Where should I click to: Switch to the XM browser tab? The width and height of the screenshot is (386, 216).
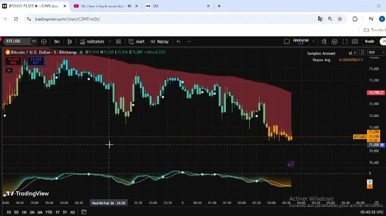point(177,6)
